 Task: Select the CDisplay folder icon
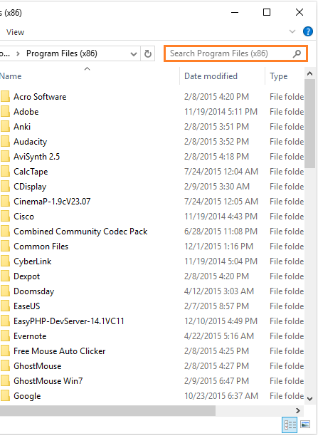5,187
